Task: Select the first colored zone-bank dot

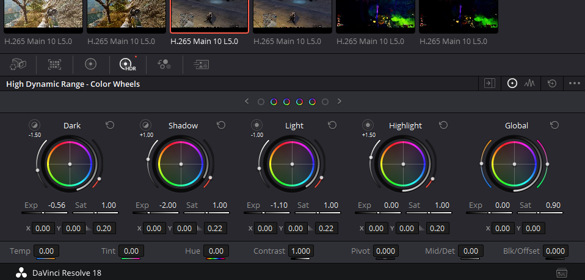Action: coord(274,101)
